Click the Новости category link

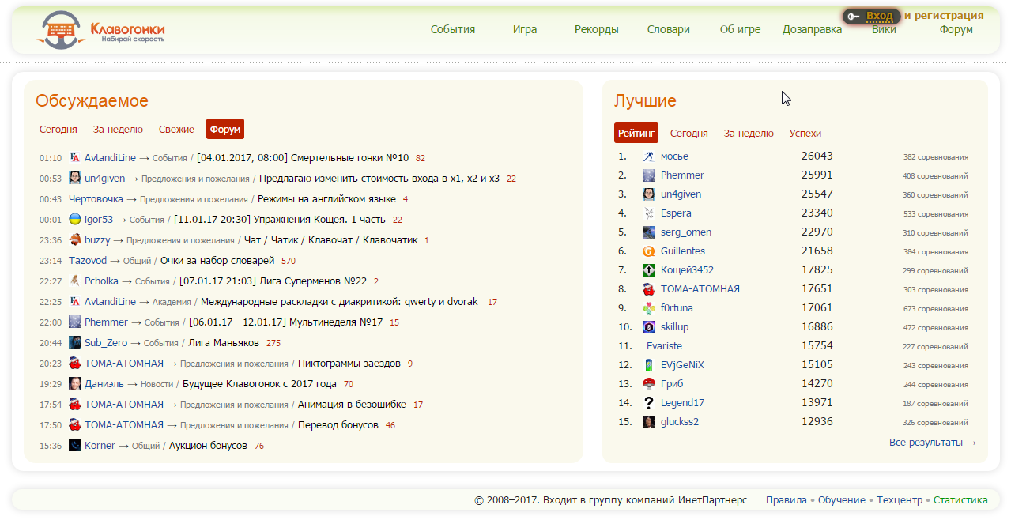[x=157, y=384]
